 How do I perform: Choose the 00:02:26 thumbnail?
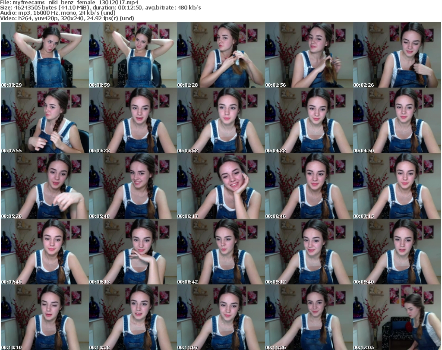(397, 55)
